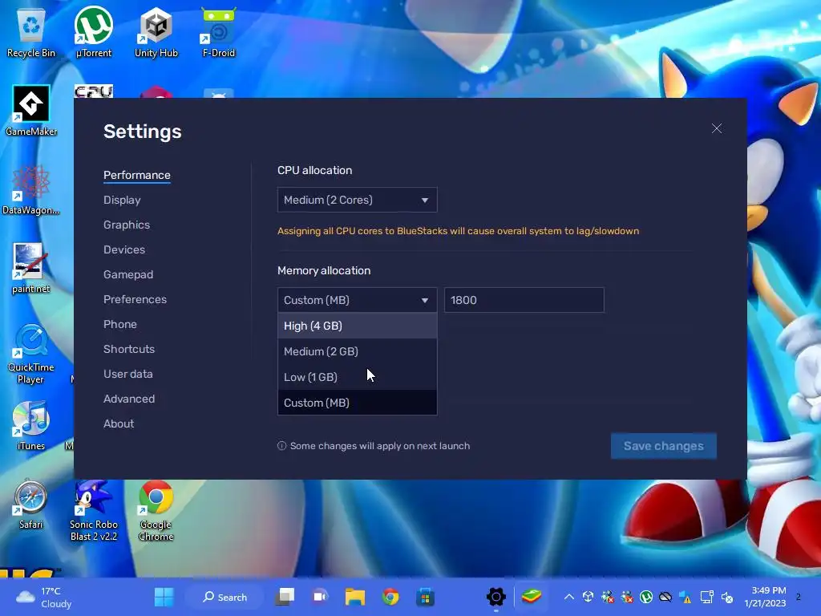Screen dimensions: 821x616
Task: Click the custom memory field showing 1800
Action: [x=524, y=300]
